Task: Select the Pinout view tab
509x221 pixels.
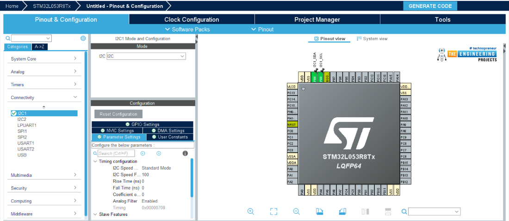Action: pyautogui.click(x=329, y=38)
